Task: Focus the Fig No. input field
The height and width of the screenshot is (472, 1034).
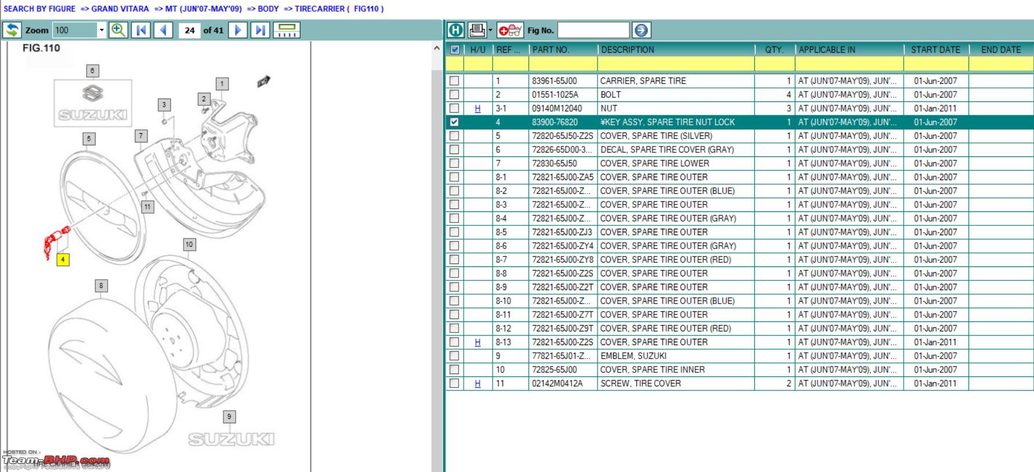Action: coord(593,30)
